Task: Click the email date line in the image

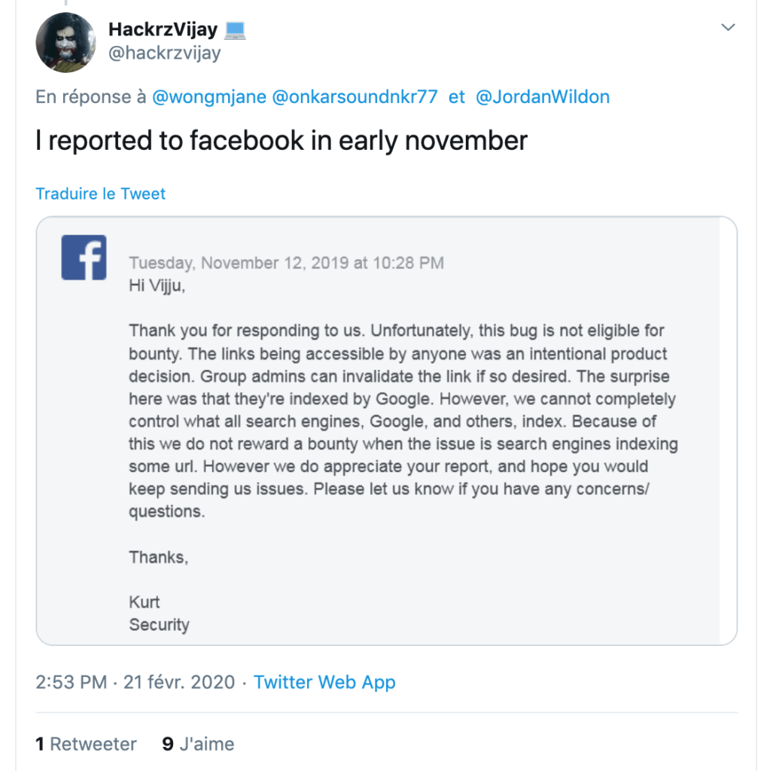Action: (286, 263)
